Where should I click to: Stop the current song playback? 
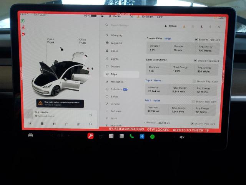(x=42, y=124)
